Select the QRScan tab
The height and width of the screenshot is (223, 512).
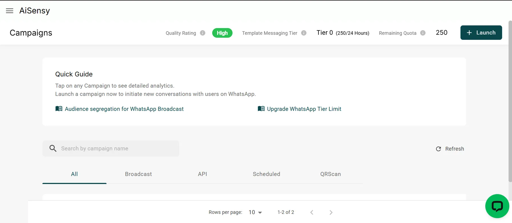[x=331, y=174]
